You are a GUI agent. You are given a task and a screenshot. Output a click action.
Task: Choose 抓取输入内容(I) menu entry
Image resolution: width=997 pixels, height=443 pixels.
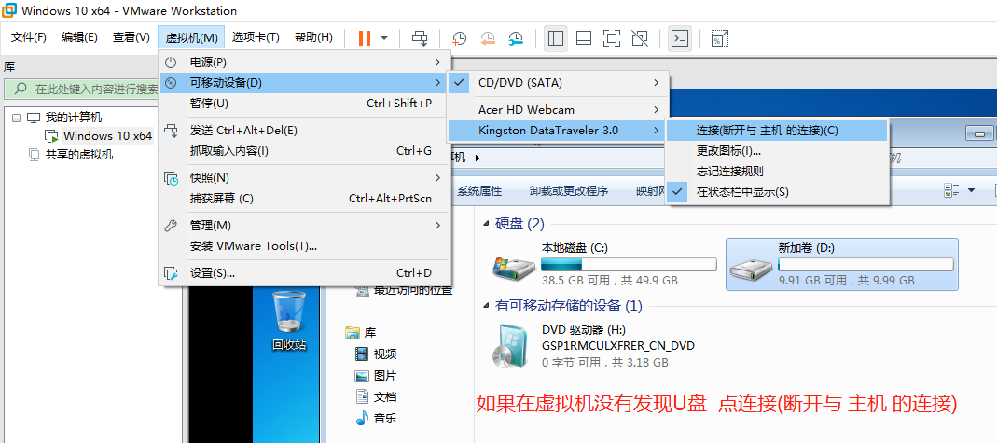click(x=304, y=151)
